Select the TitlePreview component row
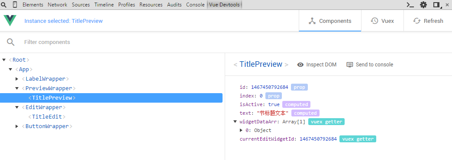Screen dimensions: 452x160 point(111,97)
